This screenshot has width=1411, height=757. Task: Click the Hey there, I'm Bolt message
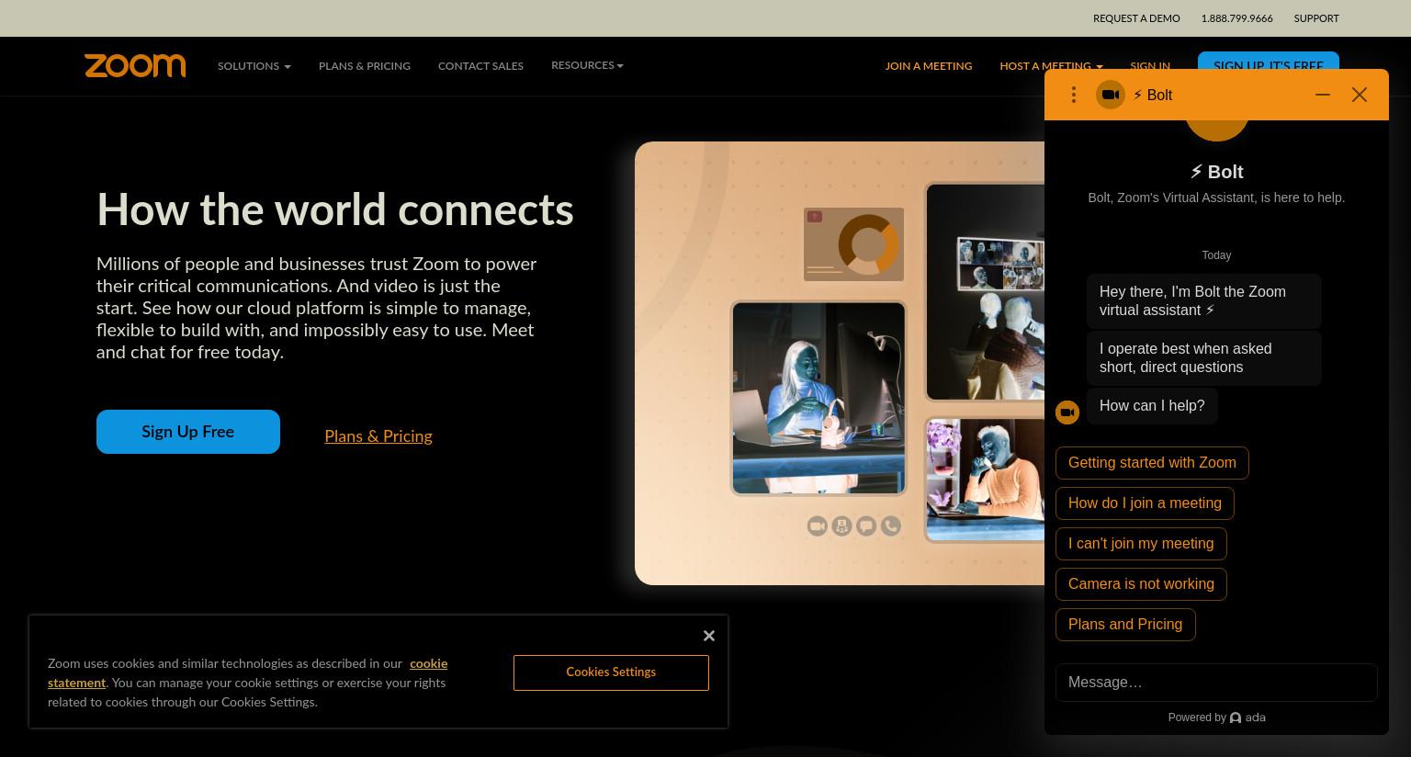click(x=1204, y=301)
